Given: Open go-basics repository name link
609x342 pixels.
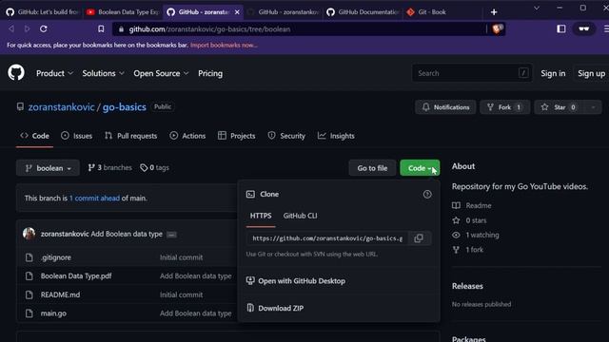Looking at the screenshot, I should point(125,107).
